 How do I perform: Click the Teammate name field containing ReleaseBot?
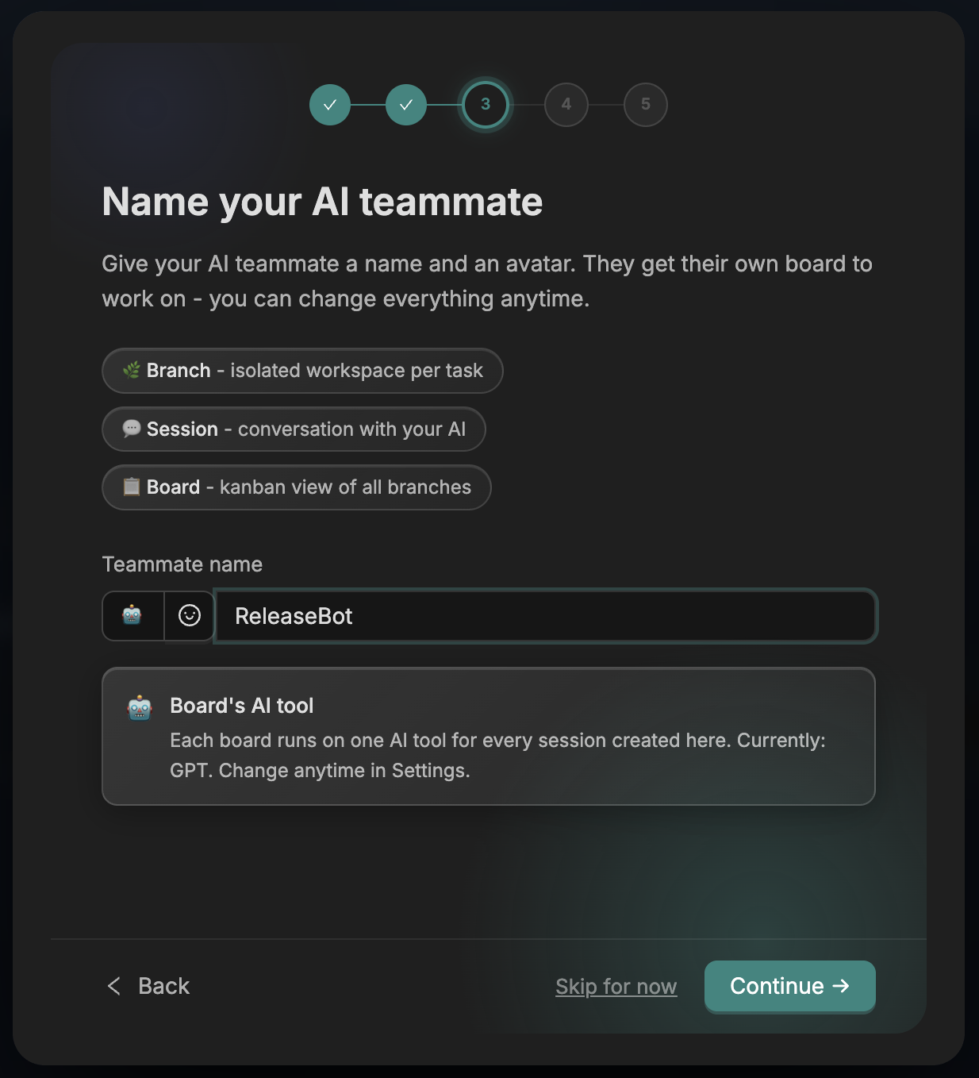click(x=546, y=616)
